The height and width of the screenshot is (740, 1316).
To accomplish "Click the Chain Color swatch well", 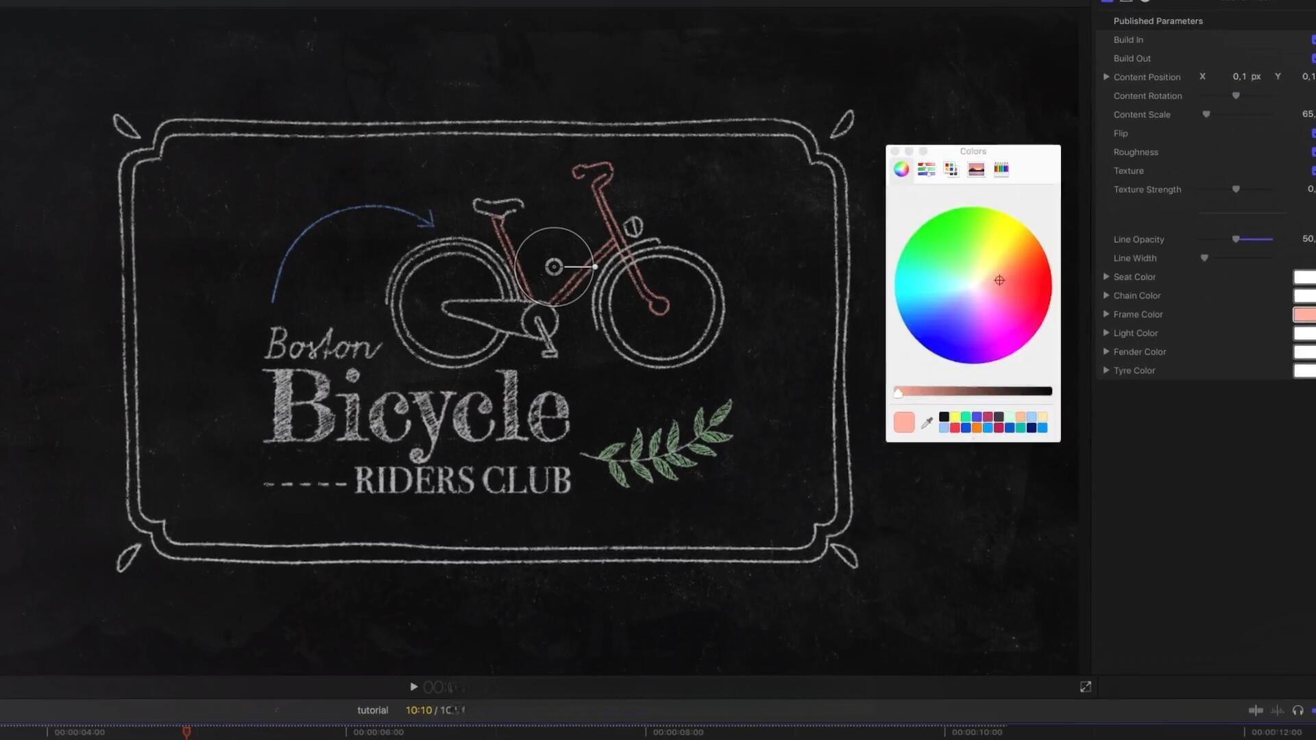I will (x=1304, y=296).
